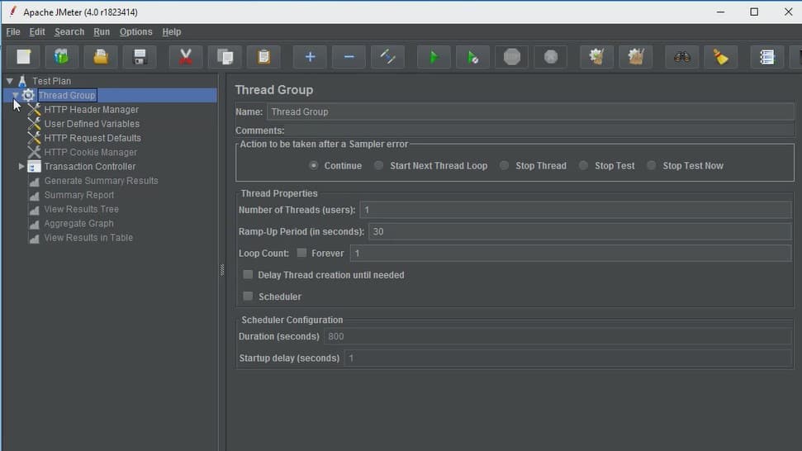This screenshot has width=802, height=451.
Task: Save the test plan with disk icon
Action: pos(140,57)
